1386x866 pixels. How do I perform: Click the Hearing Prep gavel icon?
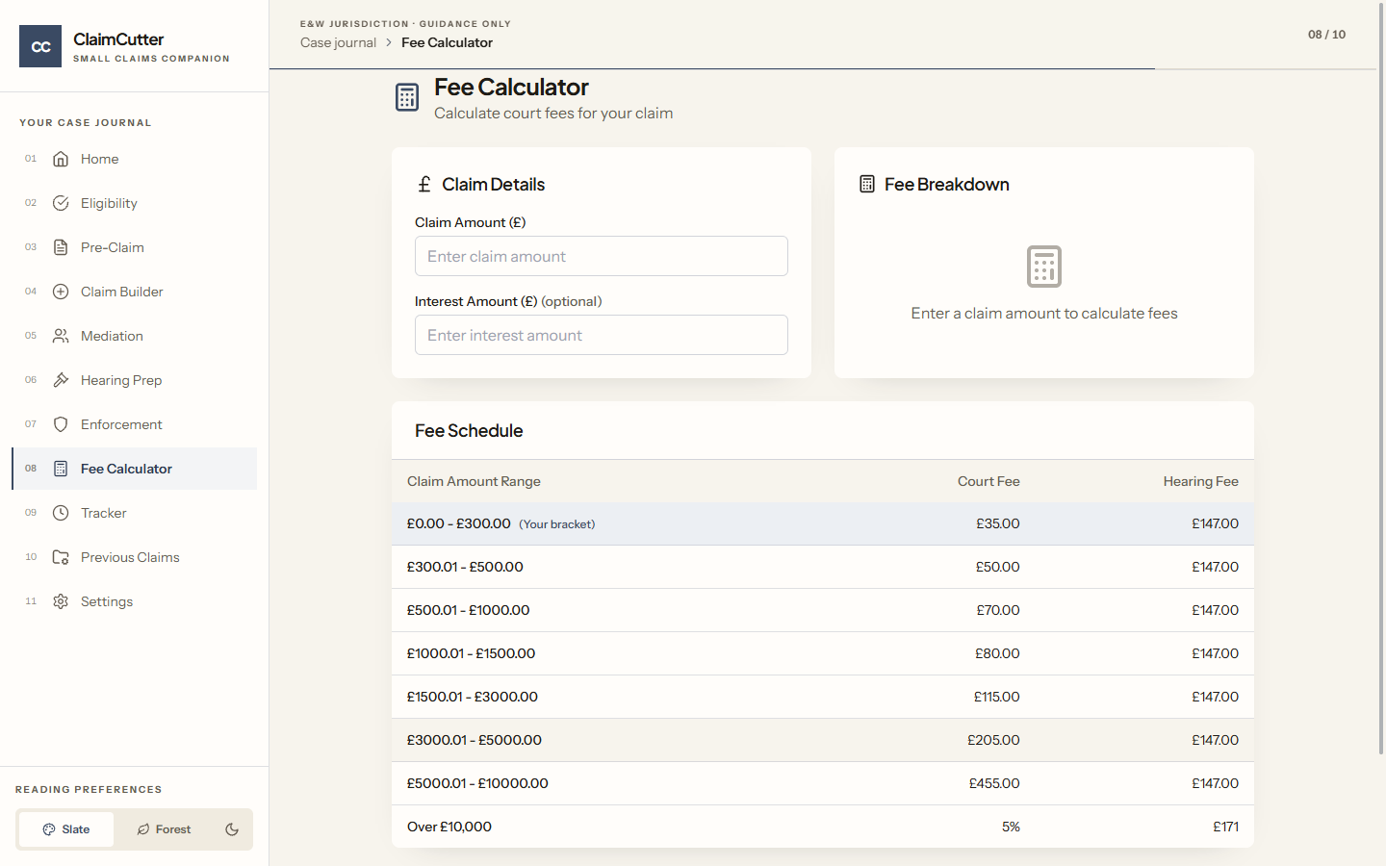[61, 380]
